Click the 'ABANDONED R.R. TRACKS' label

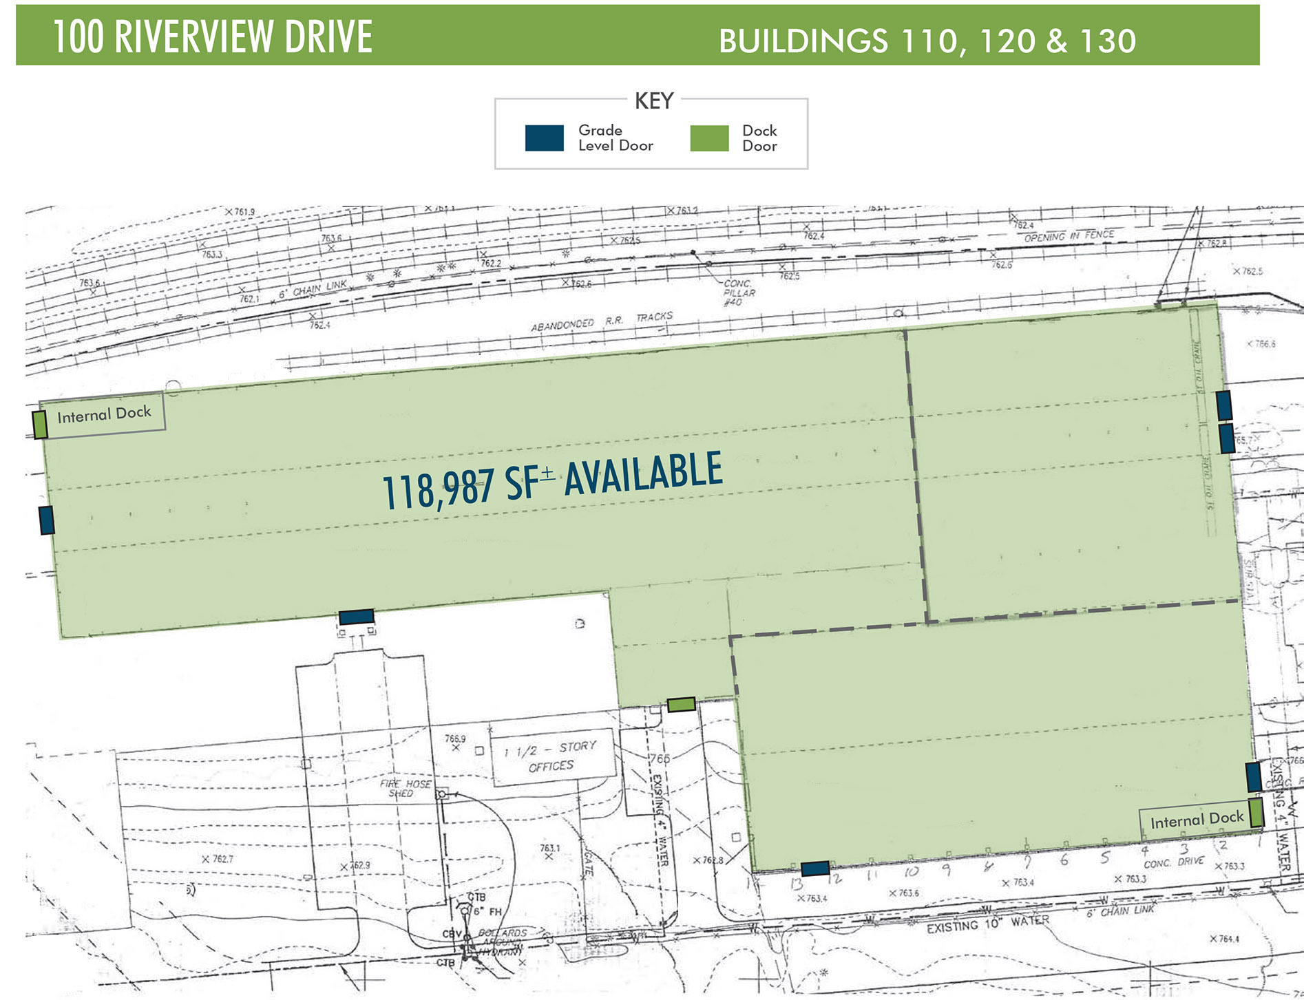click(602, 321)
